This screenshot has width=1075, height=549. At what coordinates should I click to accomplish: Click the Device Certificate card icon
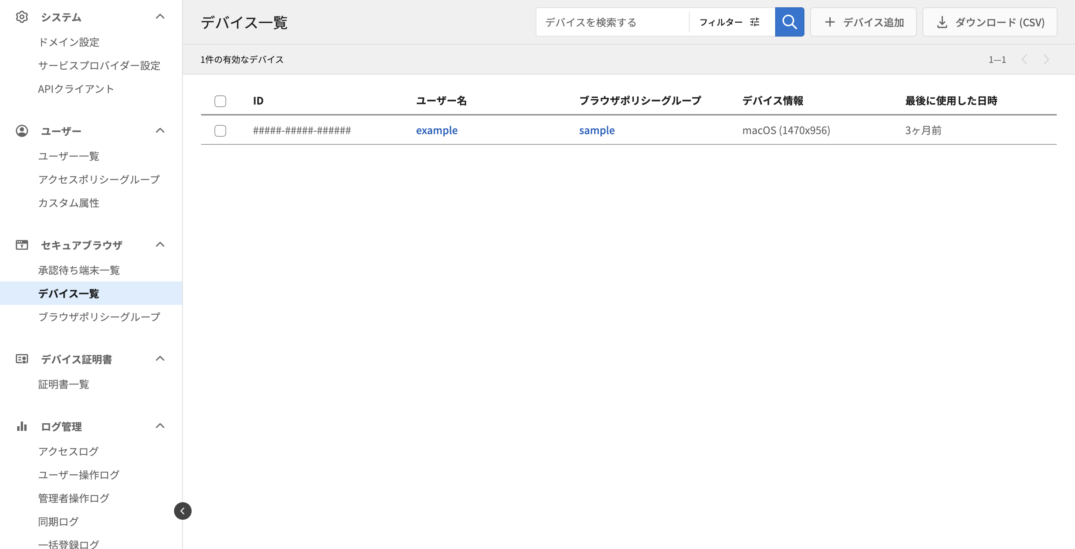click(22, 359)
